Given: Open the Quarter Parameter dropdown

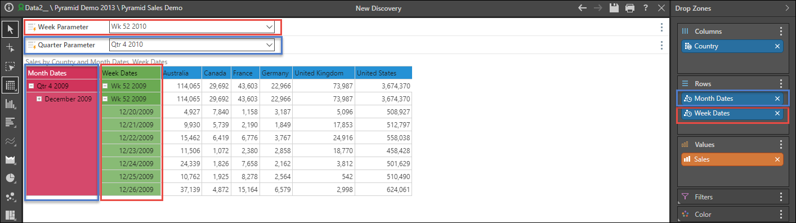Looking at the screenshot, I should coord(192,45).
